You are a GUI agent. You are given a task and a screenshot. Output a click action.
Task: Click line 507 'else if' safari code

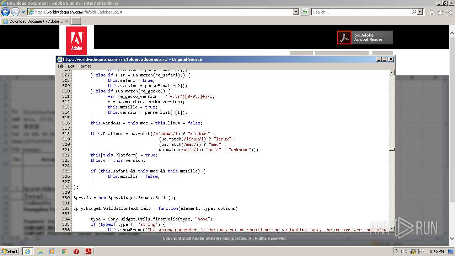(140, 75)
